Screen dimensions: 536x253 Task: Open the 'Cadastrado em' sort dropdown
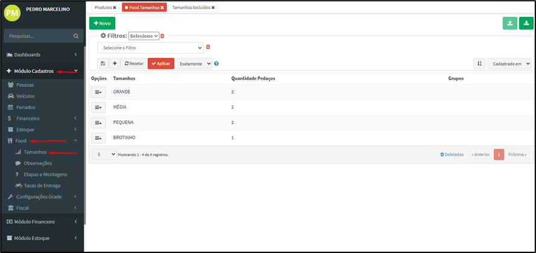[x=509, y=63]
